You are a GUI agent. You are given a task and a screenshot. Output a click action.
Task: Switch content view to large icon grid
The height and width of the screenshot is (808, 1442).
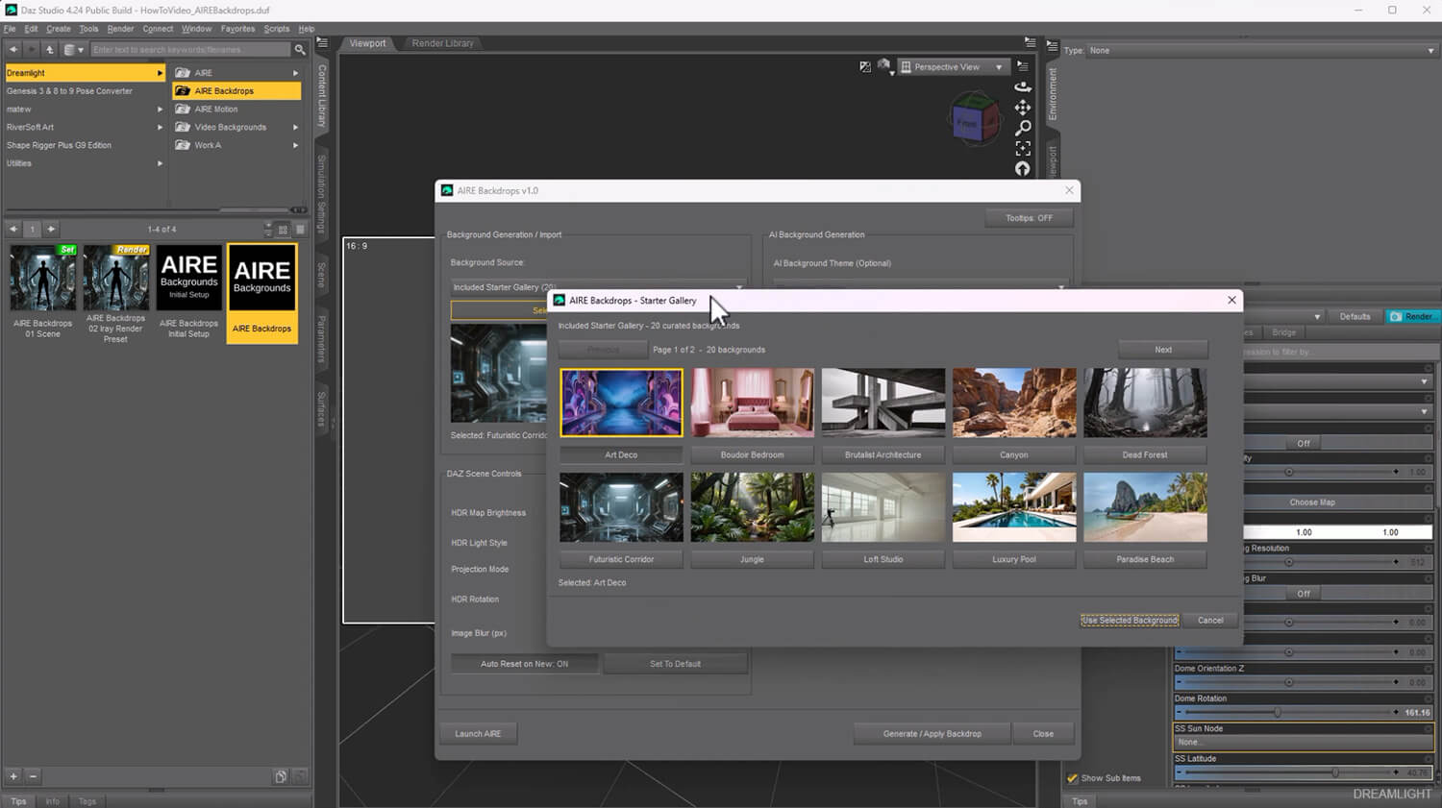point(283,230)
